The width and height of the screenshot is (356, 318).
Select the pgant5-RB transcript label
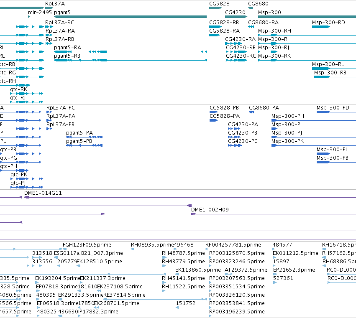pyautogui.click(x=67, y=56)
